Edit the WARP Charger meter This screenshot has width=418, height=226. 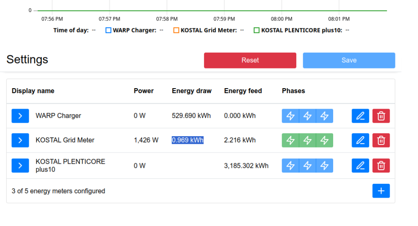[x=360, y=116]
